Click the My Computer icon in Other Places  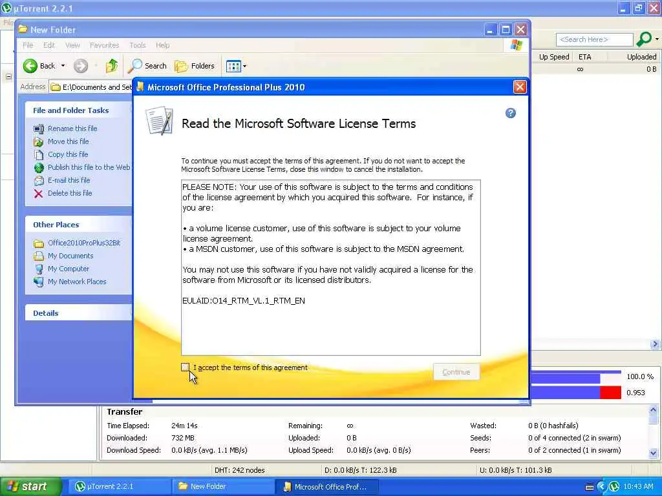click(x=38, y=269)
